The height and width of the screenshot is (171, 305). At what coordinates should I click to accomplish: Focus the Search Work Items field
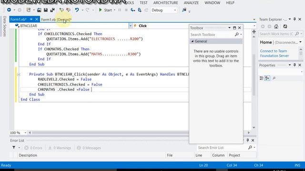click(x=276, y=34)
